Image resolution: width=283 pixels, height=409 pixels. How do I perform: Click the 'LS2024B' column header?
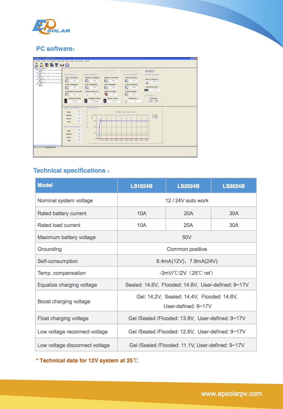188,186
